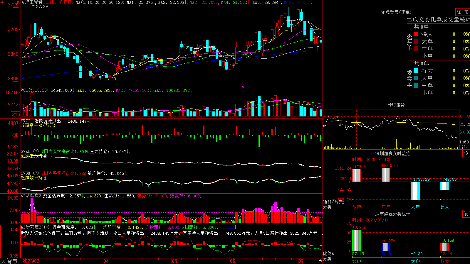Image resolution: width=470 pixels, height=264 pixels.
Task: Select the 05 month marker on timeline
Action: pos(174,261)
